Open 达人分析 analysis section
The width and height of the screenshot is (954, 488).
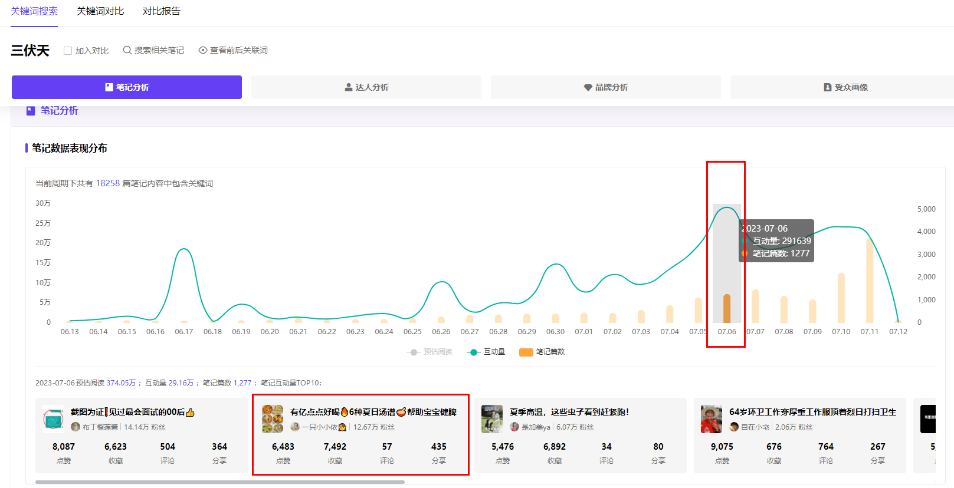366,87
